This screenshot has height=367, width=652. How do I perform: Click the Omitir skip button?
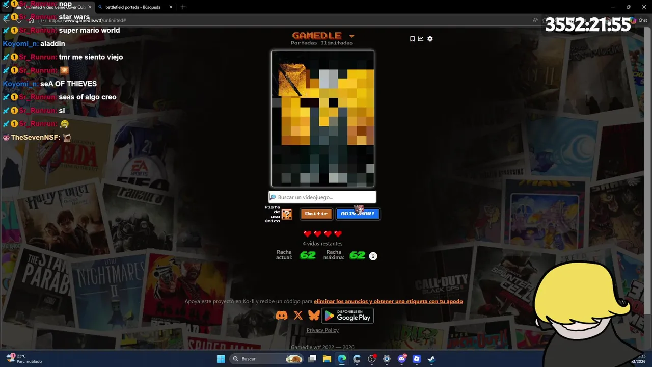[316, 214]
